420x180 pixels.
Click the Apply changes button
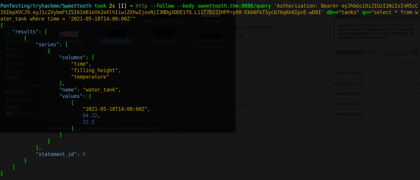point(406,62)
